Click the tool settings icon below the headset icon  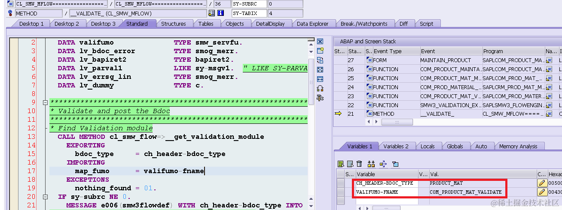click(x=320, y=98)
